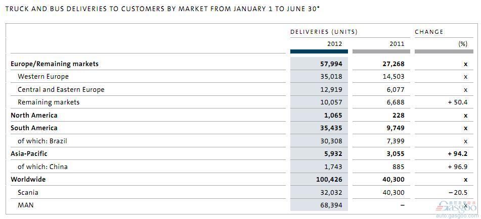
Task: Click the table title heading text
Action: coord(162,9)
